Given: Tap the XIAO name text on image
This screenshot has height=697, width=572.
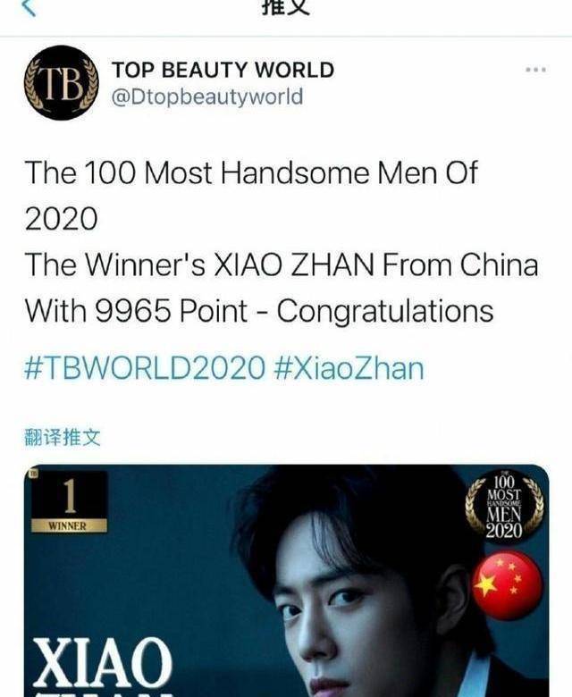Looking at the screenshot, I should point(102,661).
